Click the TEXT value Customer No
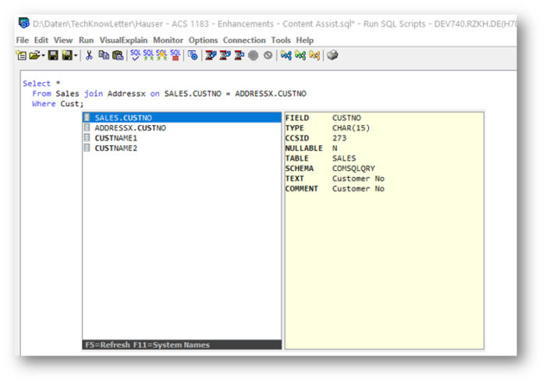The height and width of the screenshot is (385, 546). click(358, 179)
